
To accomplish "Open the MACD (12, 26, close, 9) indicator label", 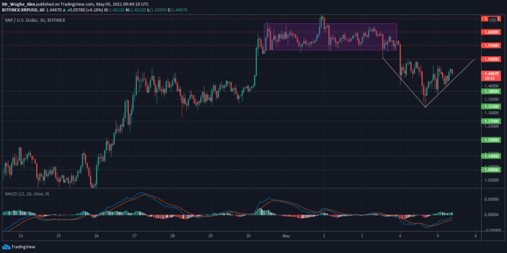I will coord(28,194).
